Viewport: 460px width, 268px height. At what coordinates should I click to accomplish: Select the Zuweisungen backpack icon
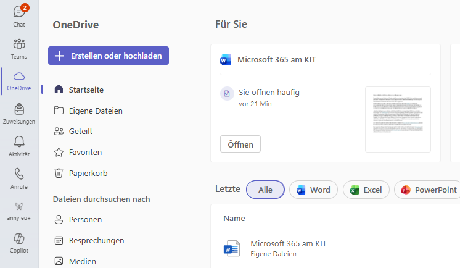[19, 112]
